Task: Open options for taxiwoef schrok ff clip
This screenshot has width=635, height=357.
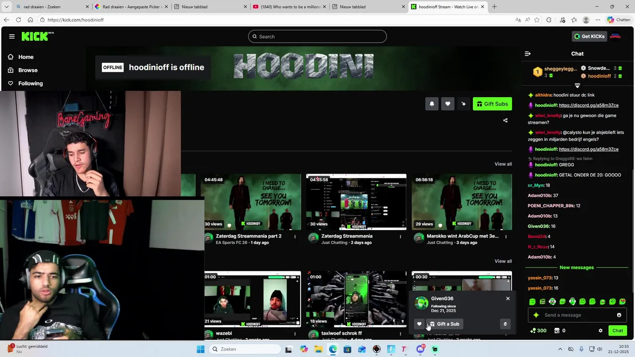Action: tap(400, 334)
